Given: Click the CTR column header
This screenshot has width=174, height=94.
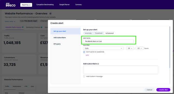Looking at the screenshot, I should pyautogui.click(x=26, y=86).
